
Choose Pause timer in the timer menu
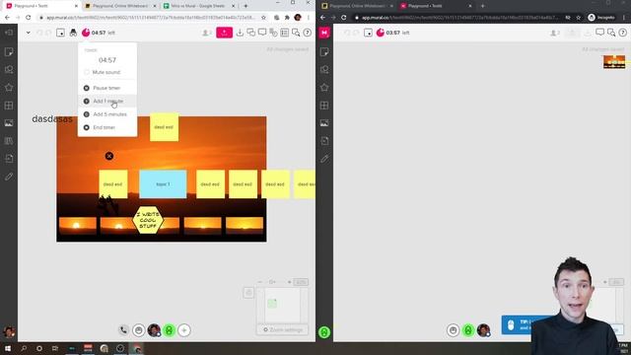pyautogui.click(x=107, y=88)
